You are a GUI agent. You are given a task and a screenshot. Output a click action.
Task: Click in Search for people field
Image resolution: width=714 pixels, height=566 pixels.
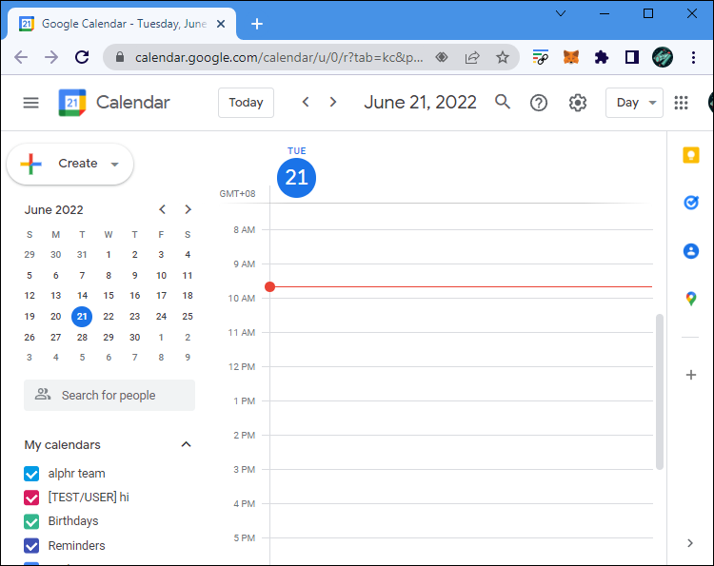click(109, 395)
